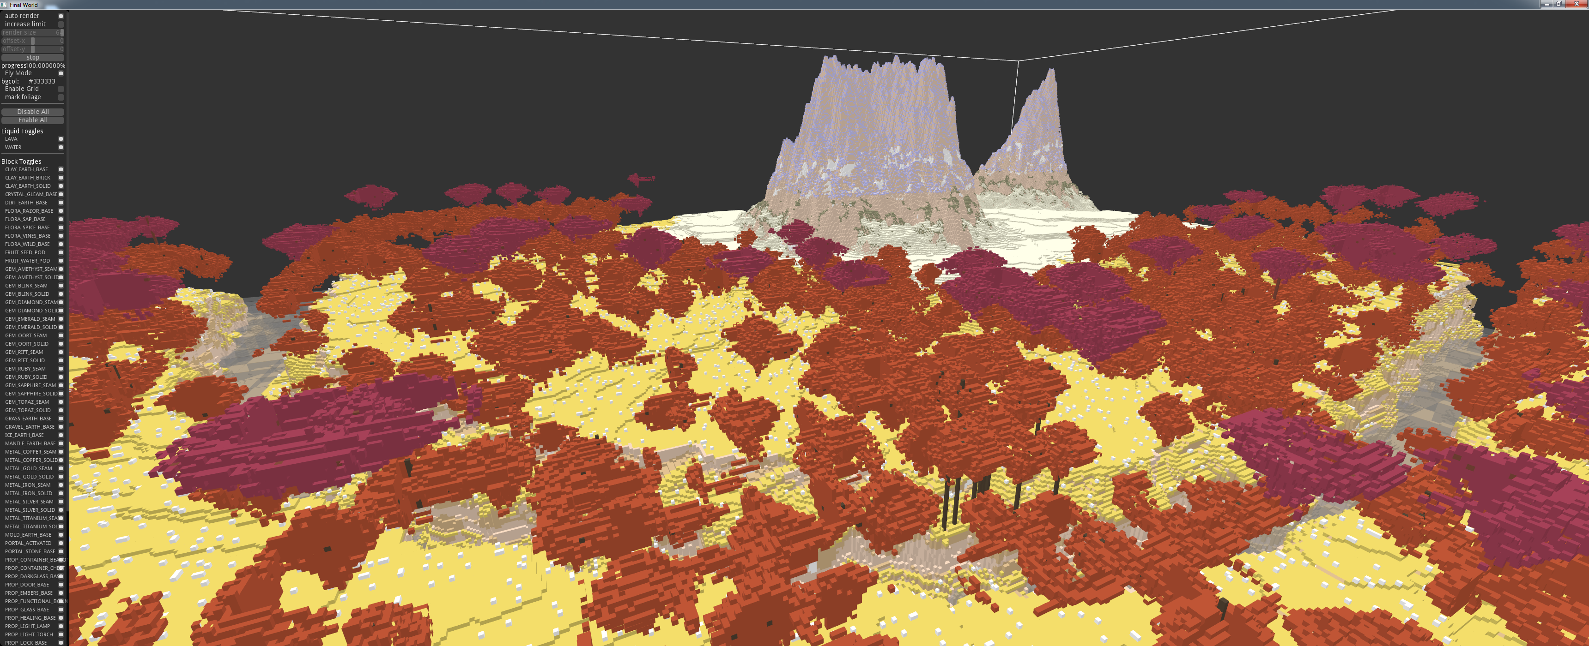Enable the increase limit checkbox
1589x646 pixels.
pyautogui.click(x=61, y=24)
